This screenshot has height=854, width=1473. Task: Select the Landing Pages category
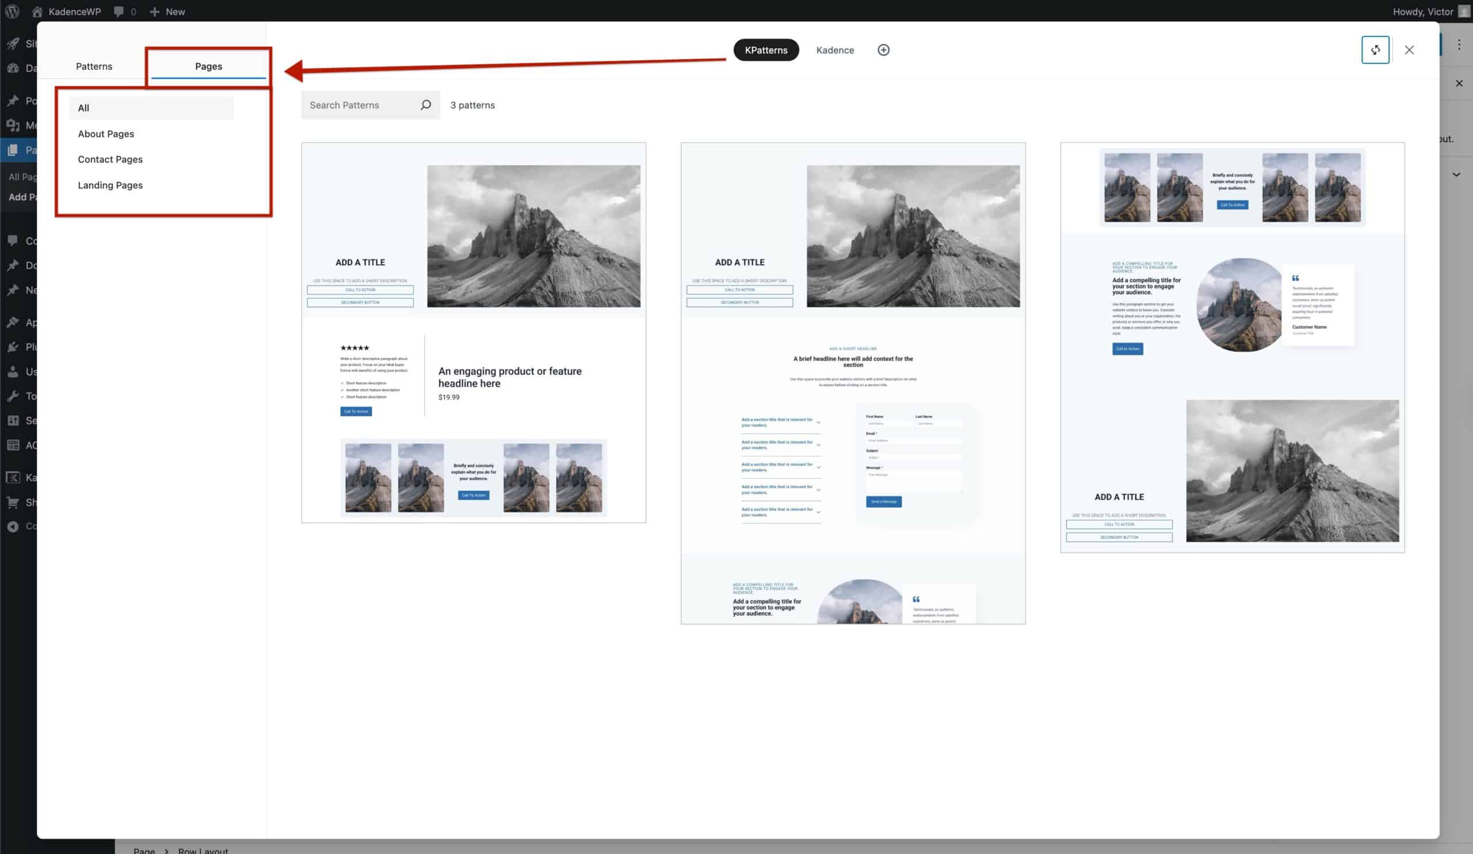click(x=110, y=185)
